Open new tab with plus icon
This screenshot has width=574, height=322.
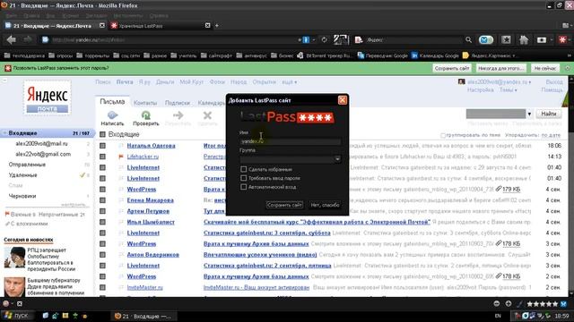pos(217,26)
